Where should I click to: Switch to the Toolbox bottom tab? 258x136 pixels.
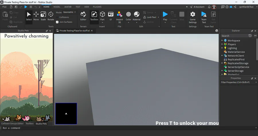(x=30, y=123)
